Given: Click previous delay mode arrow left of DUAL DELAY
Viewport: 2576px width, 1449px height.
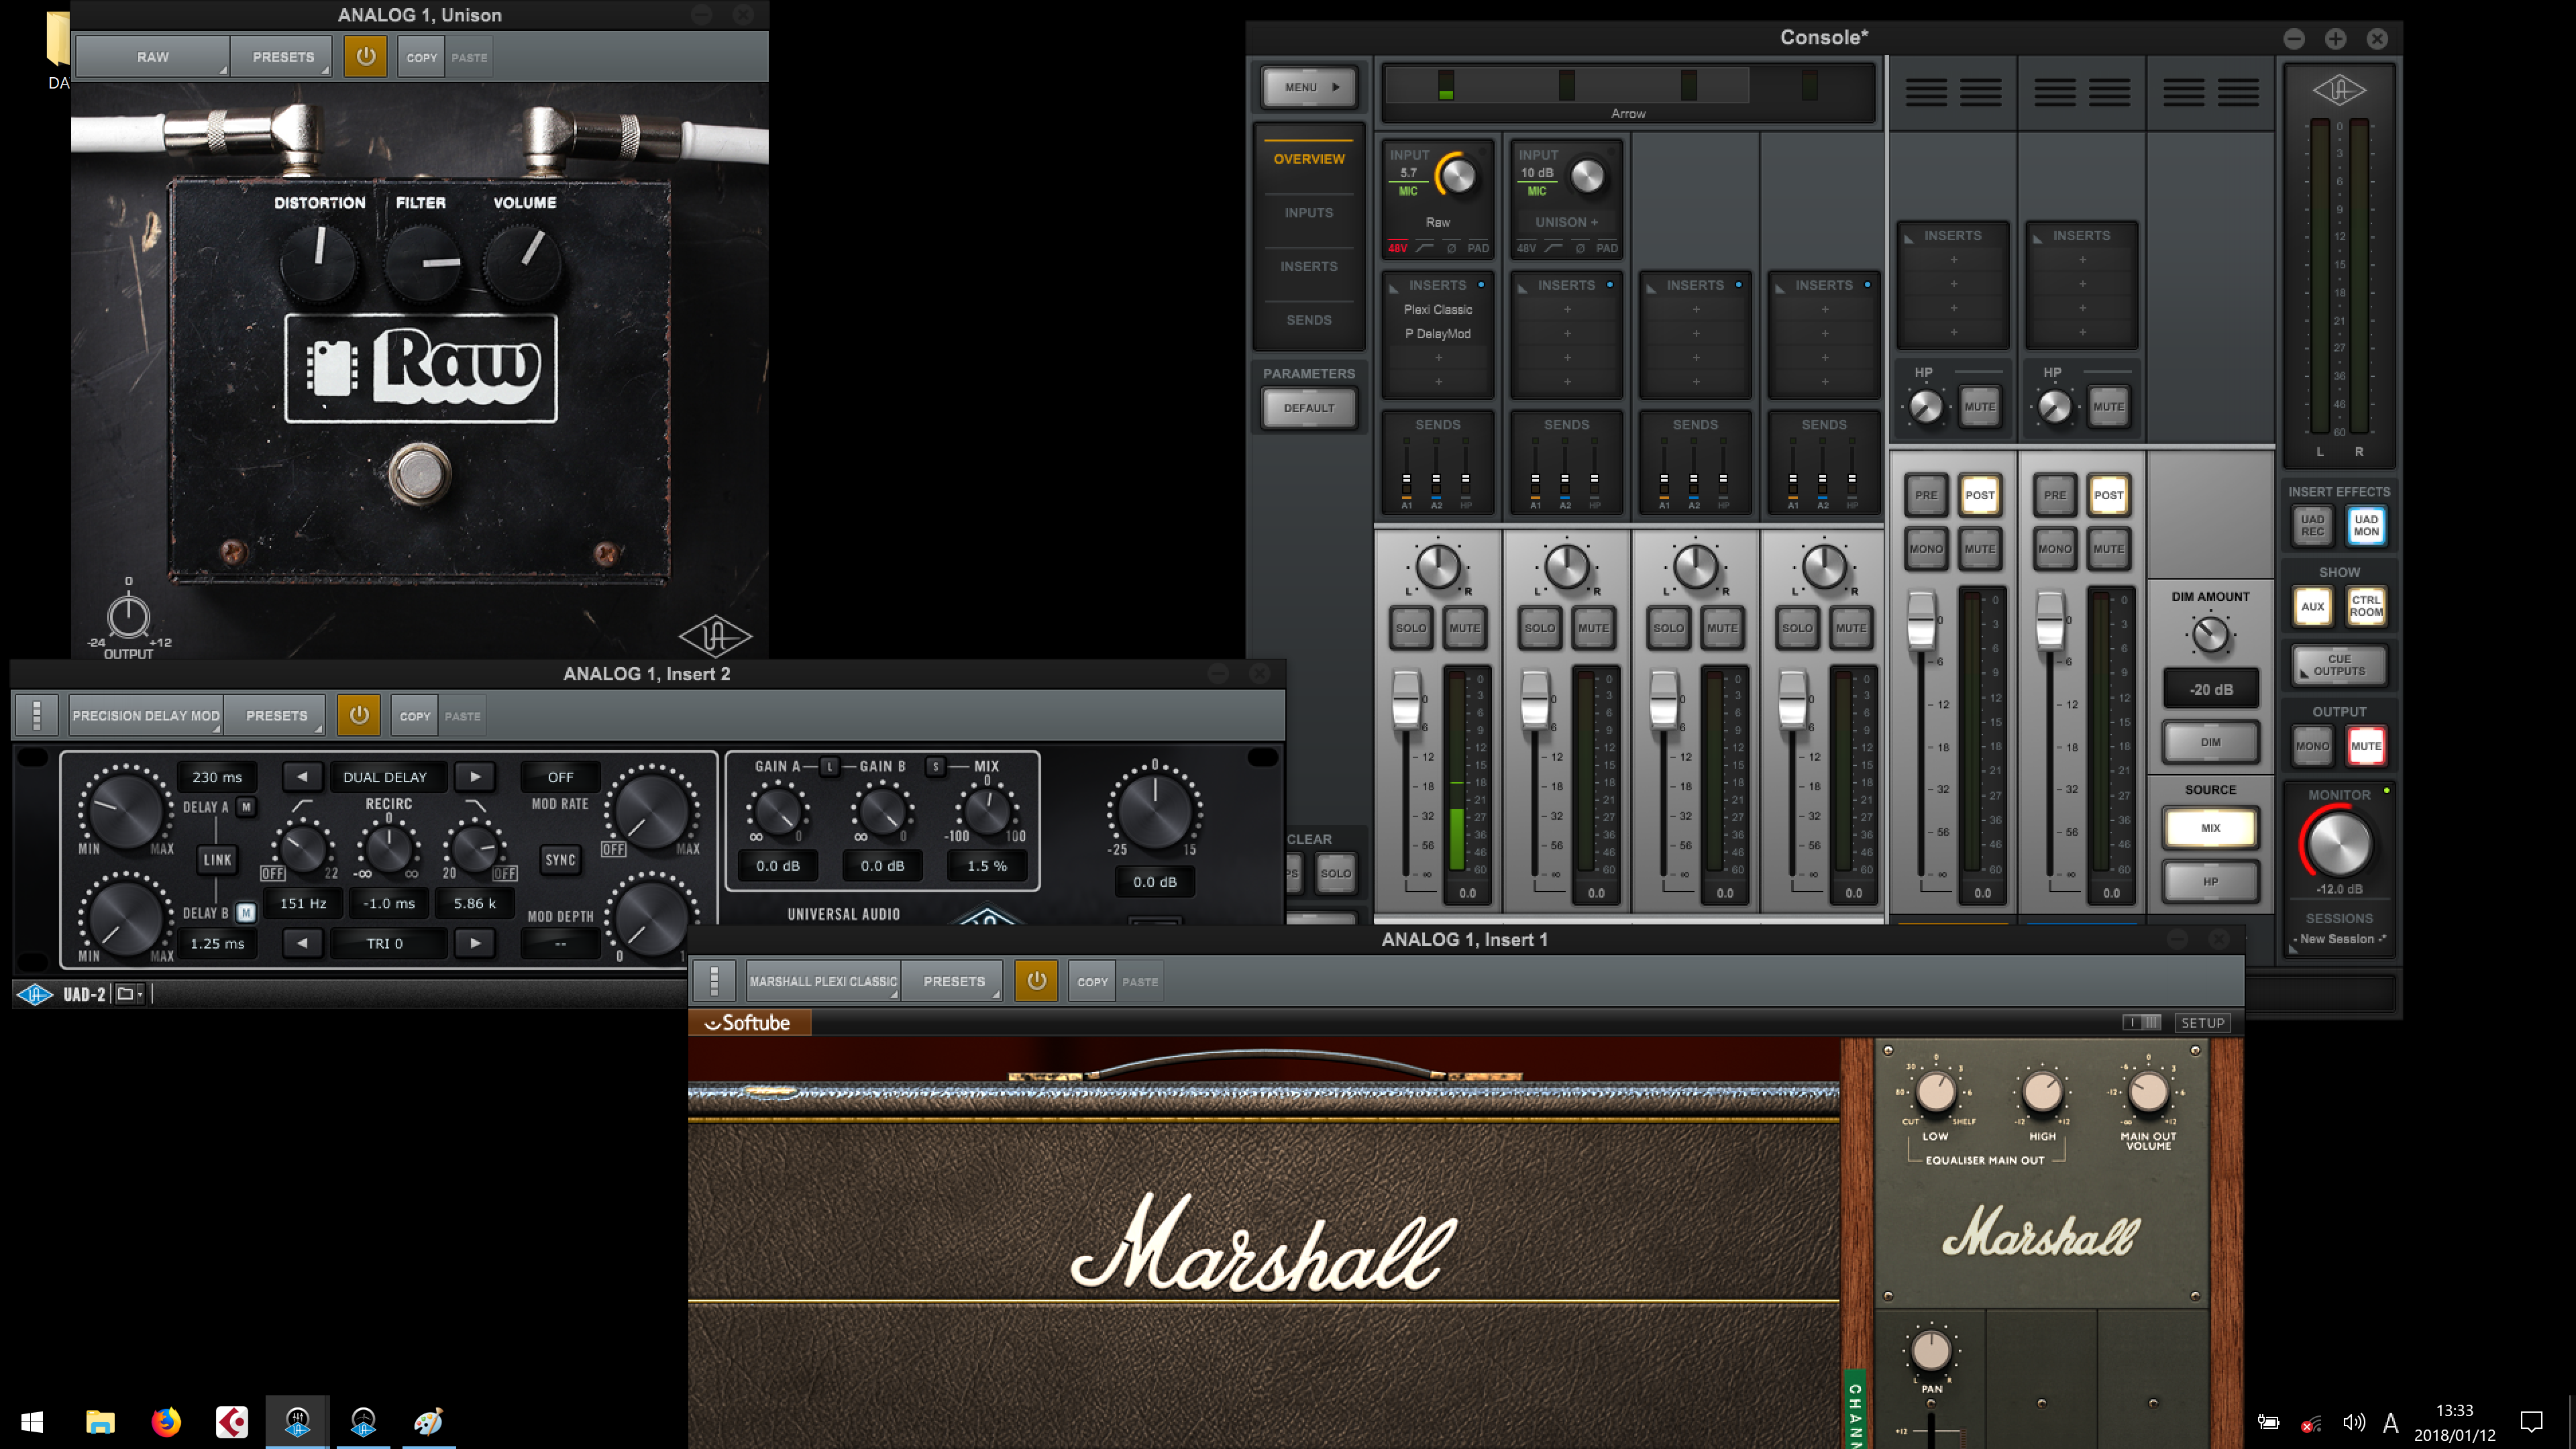Looking at the screenshot, I should click(x=302, y=776).
